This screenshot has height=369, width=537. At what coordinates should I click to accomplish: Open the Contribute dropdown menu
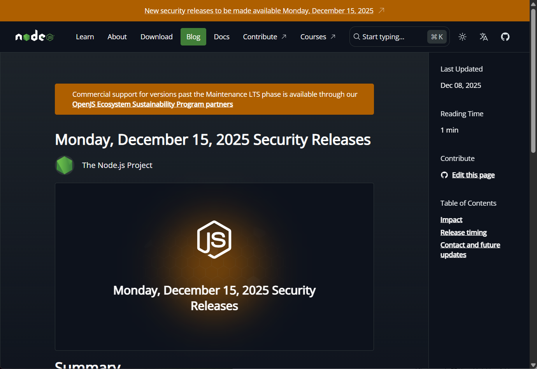point(260,37)
